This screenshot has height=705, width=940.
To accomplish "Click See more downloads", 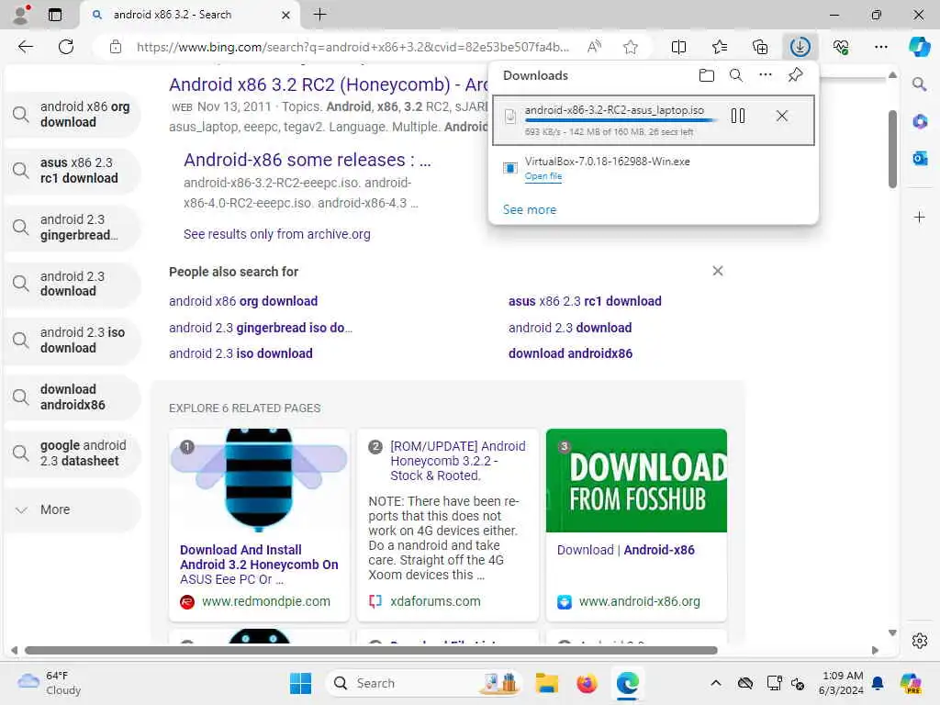I will pos(530,210).
